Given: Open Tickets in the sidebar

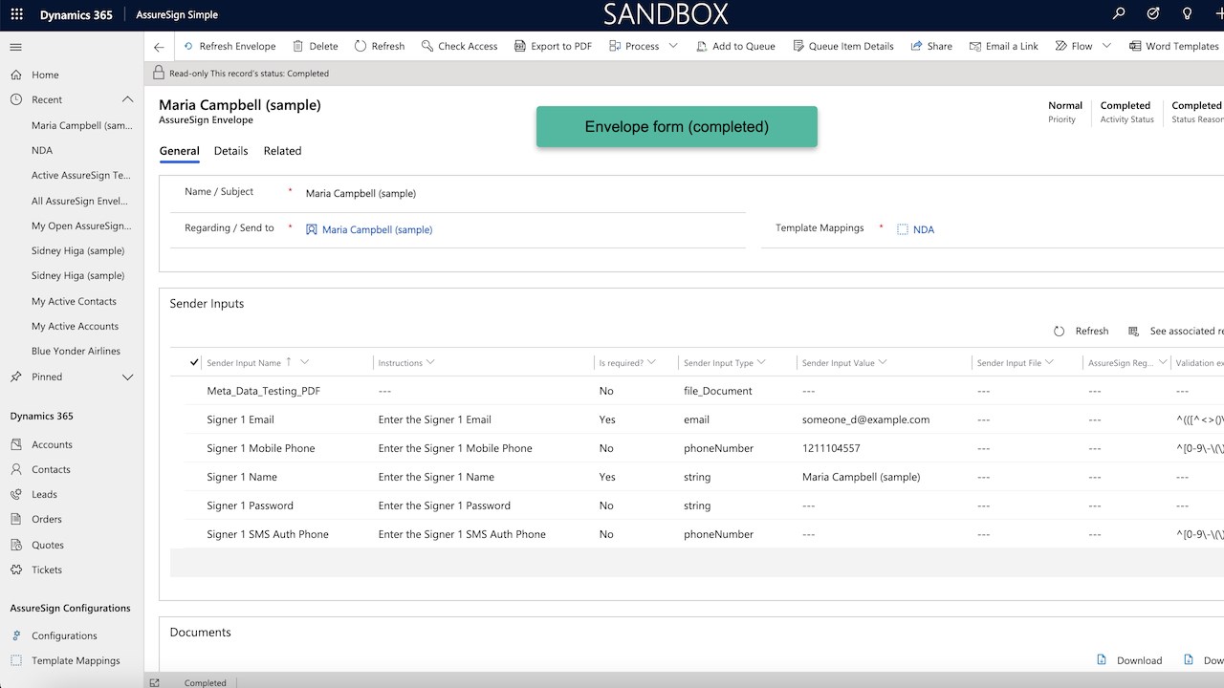Looking at the screenshot, I should 46,570.
